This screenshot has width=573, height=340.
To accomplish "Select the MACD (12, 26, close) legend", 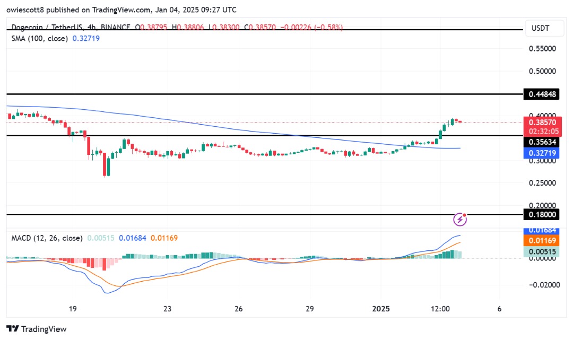I will point(46,238).
